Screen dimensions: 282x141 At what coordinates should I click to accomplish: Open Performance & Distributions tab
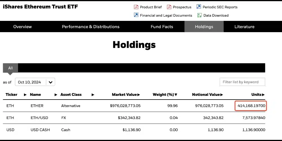tap(91, 27)
